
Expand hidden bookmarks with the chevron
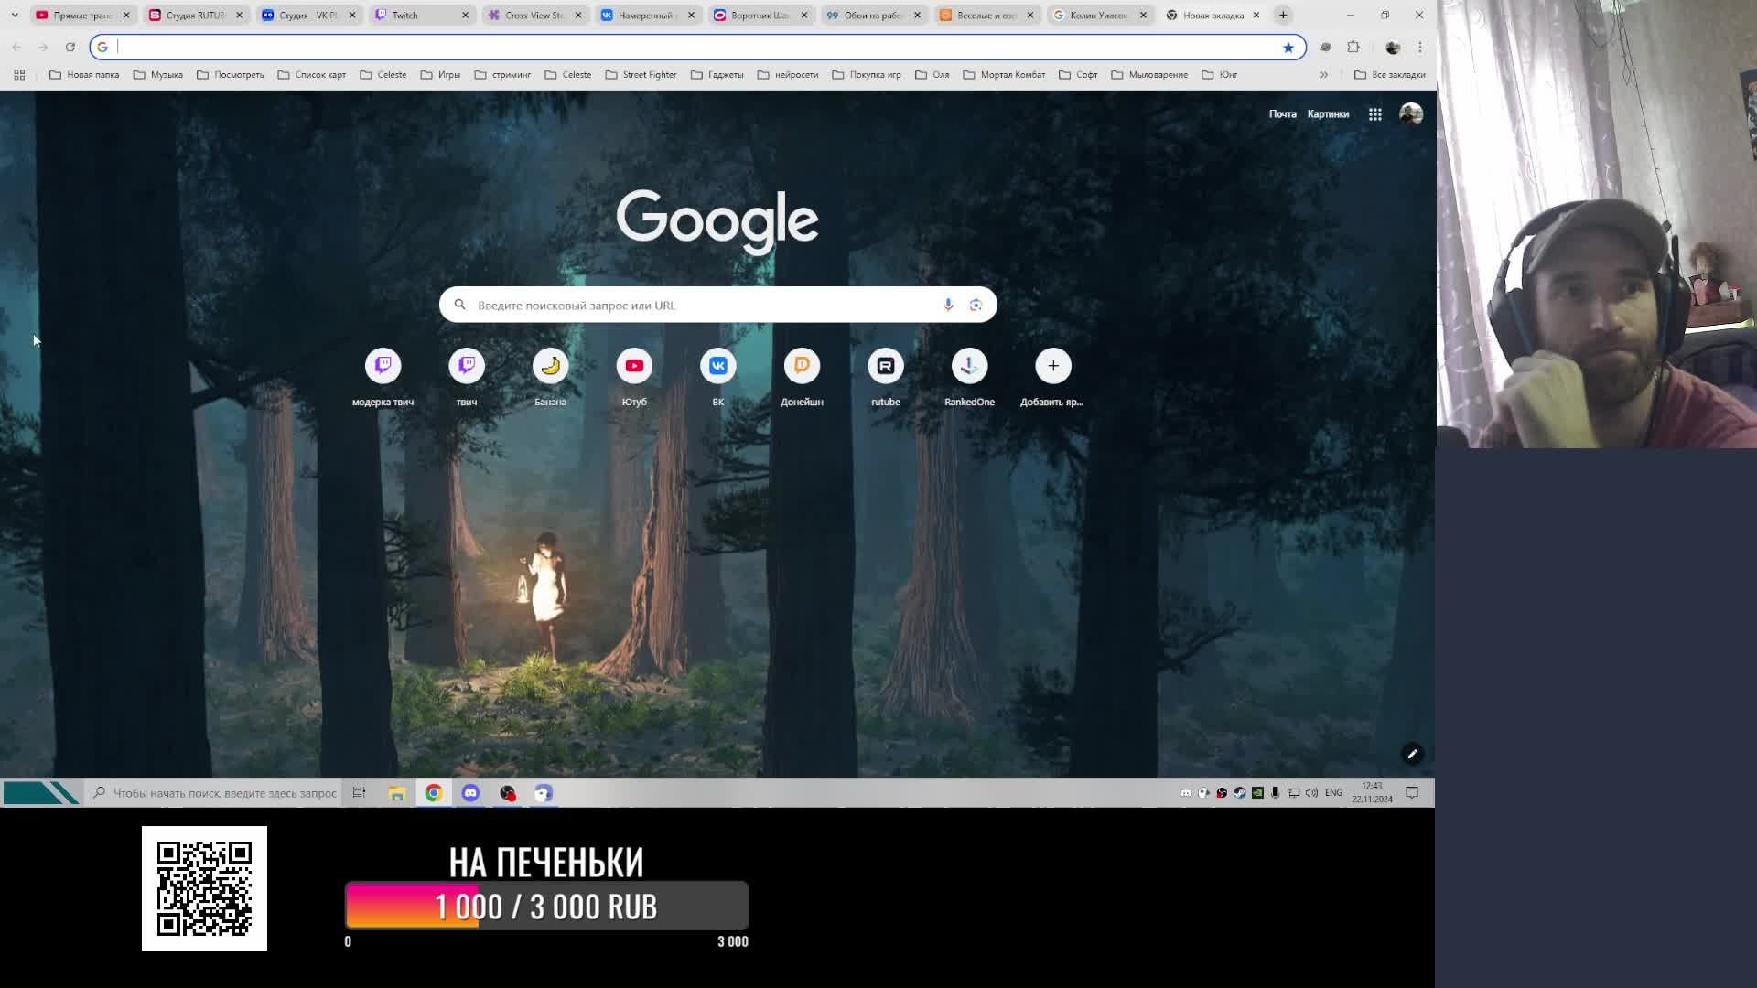pos(1323,75)
